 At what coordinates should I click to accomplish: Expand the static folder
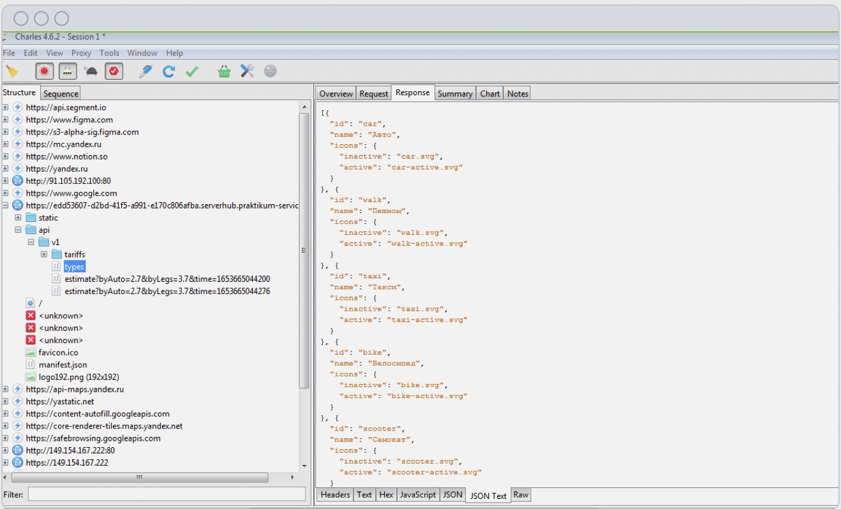[18, 218]
